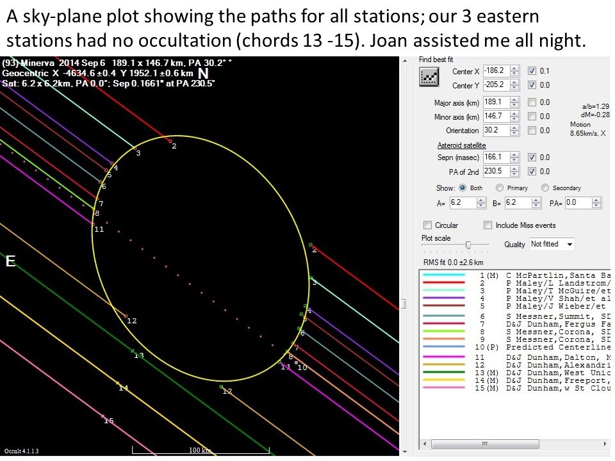
Task: Click chord 7 D&J Dunham, Fergus row
Action: (516, 324)
